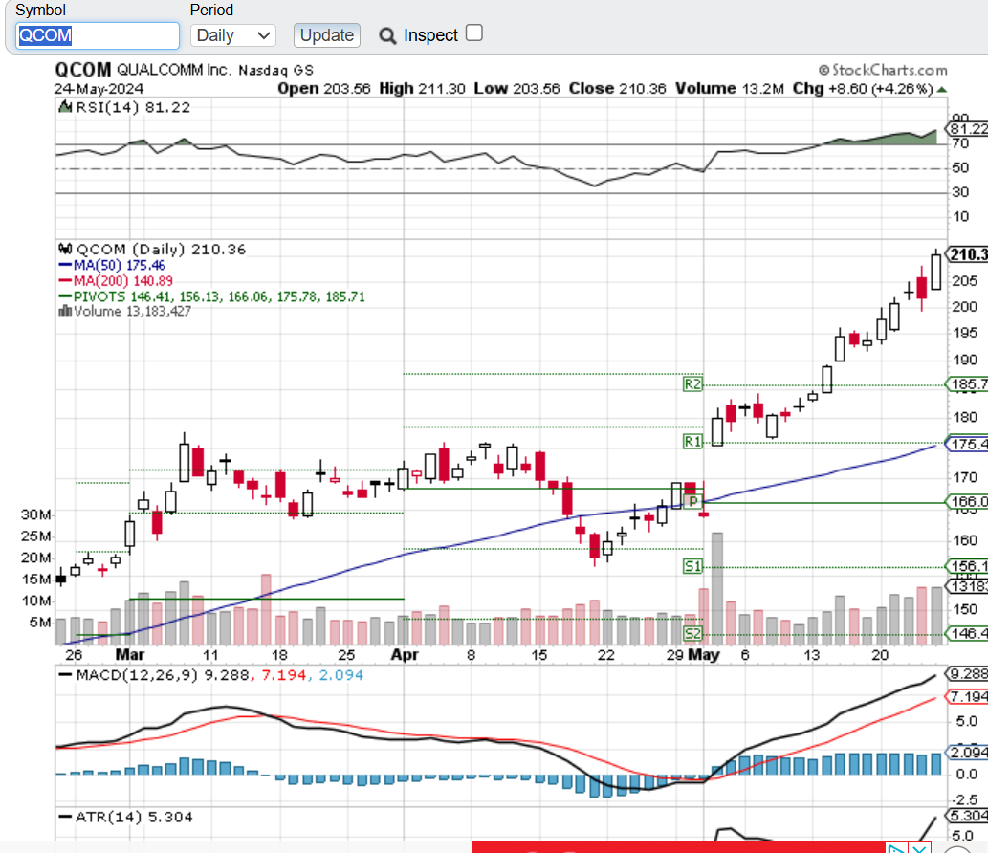Click the StockCharts.com watermark link
The image size is (988, 853).
pyautogui.click(x=883, y=70)
